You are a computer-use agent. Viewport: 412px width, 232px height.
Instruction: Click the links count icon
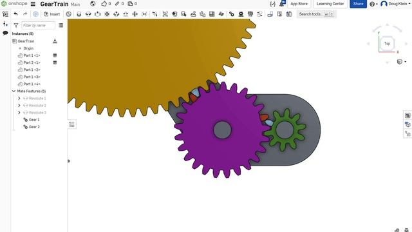coord(117,4)
